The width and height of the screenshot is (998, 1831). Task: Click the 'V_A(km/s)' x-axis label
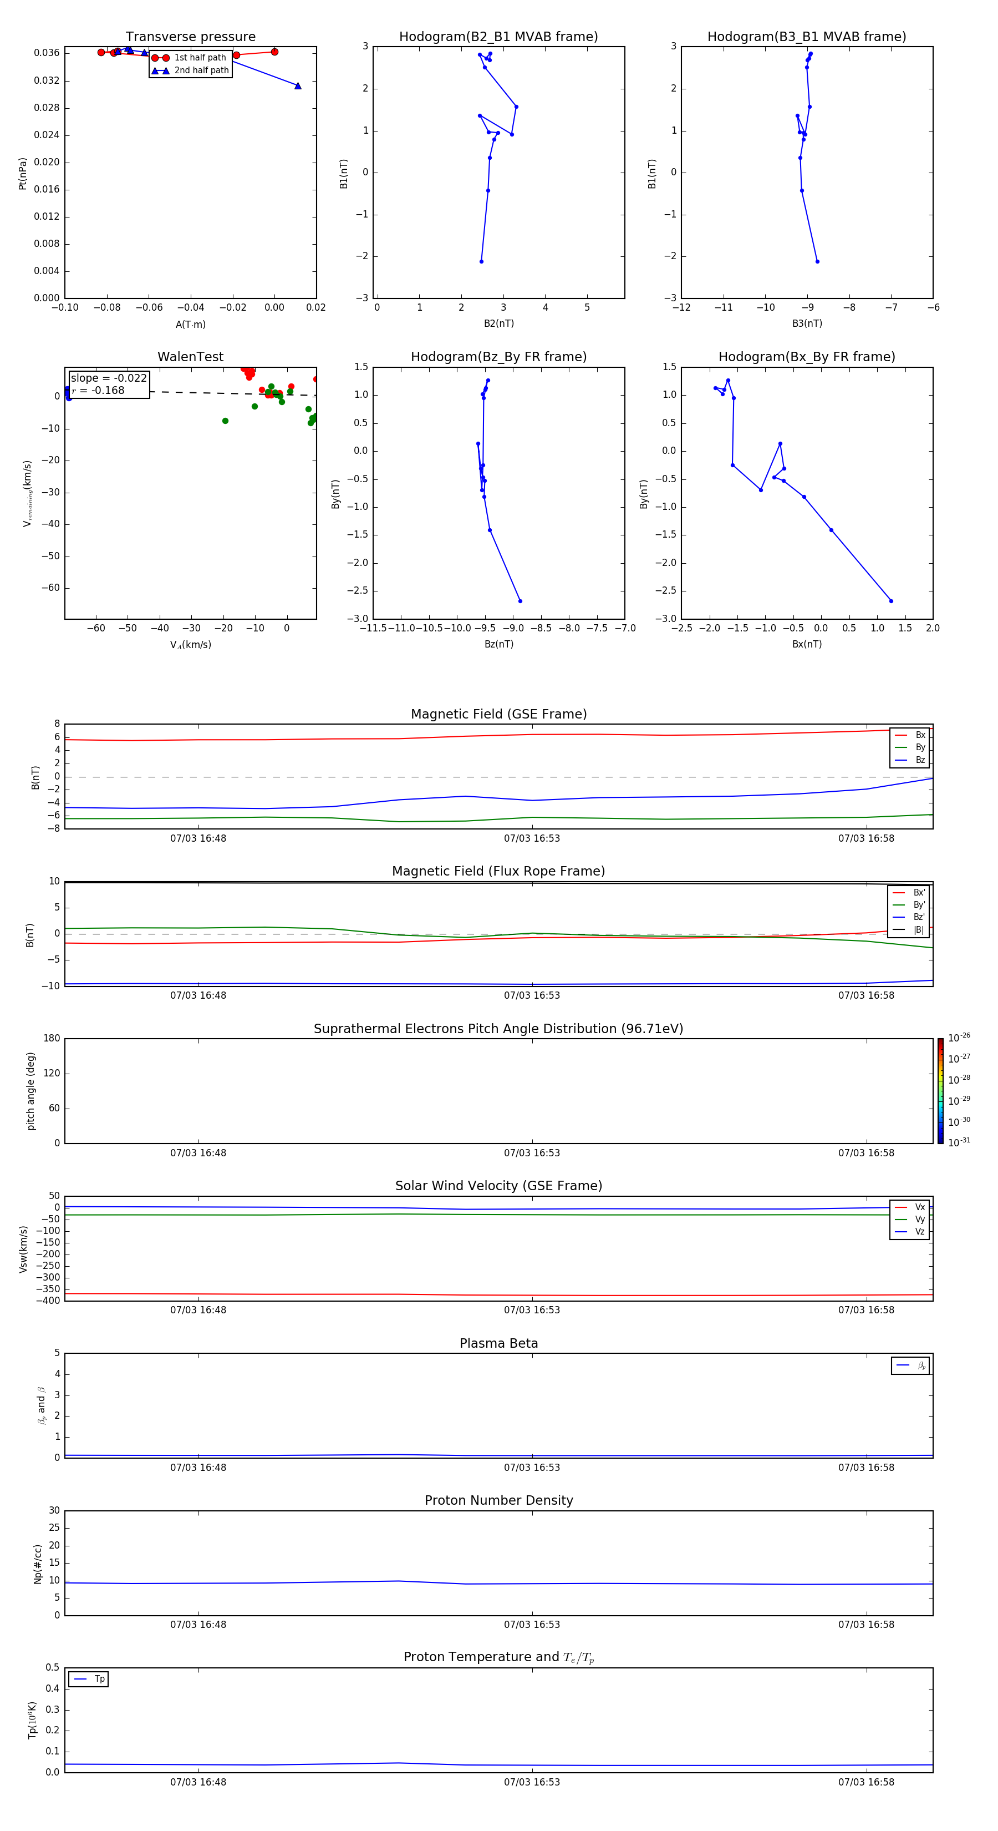tap(190, 645)
